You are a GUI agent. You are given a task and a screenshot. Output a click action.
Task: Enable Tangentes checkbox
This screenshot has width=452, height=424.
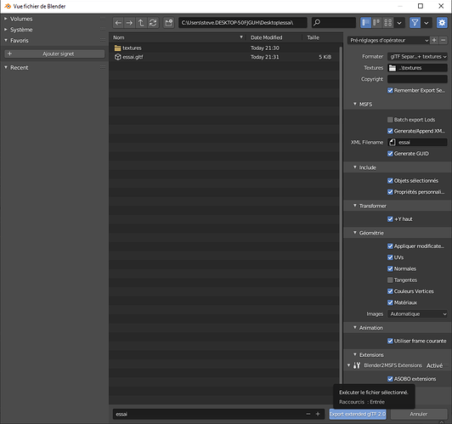tap(390, 280)
